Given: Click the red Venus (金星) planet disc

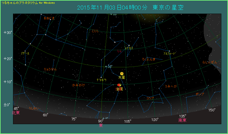Looking at the screenshot, I should (x=119, y=85).
